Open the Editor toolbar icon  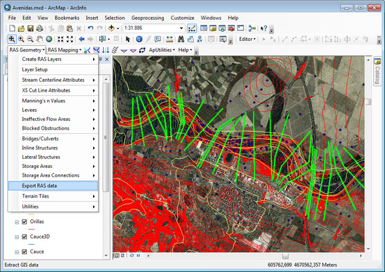click(x=192, y=28)
